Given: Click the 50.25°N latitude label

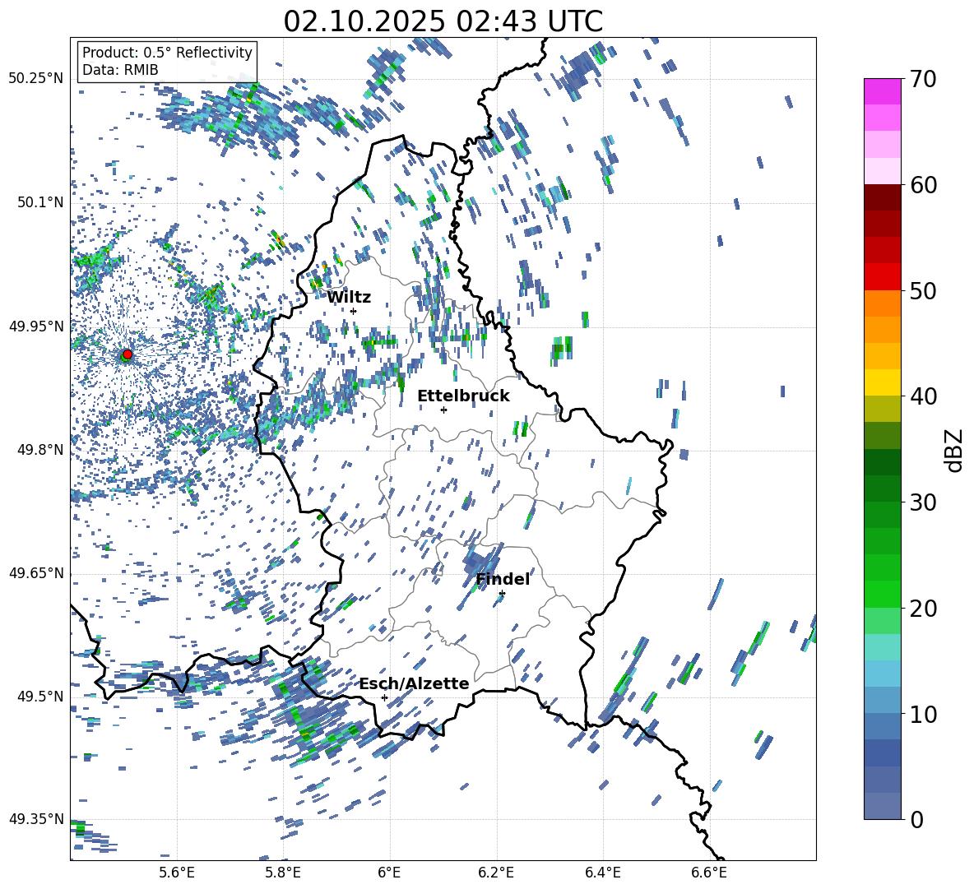Looking at the screenshot, I should pos(36,78).
